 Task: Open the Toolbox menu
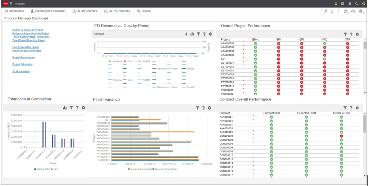[144, 11]
